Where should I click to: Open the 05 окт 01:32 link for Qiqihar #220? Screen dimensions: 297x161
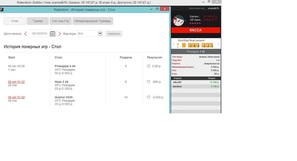[x=16, y=97]
